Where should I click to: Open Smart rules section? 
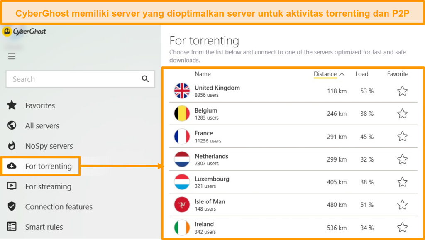(x=44, y=227)
